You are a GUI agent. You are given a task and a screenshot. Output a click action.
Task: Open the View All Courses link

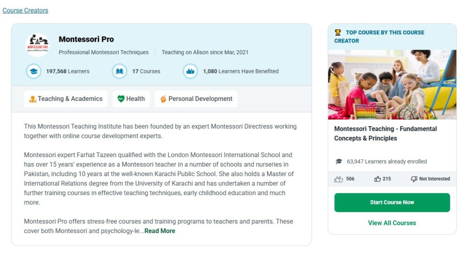tap(392, 223)
